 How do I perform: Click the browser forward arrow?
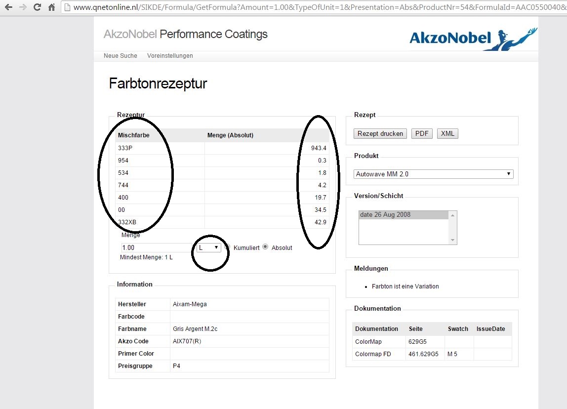click(x=23, y=7)
